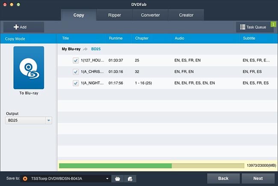Select audio EN, ES, FR, EN cell

187,60
